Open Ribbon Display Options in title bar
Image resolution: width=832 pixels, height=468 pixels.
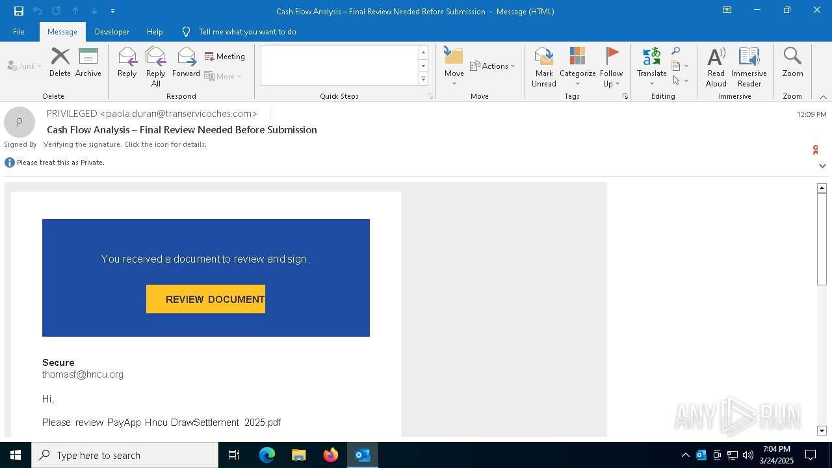pos(727,10)
